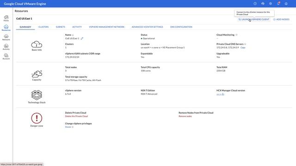The width and height of the screenshot is (296, 166).
Task: Open the notifications bell icon
Action: click(x=278, y=3)
